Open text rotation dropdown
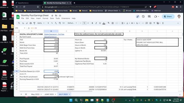This screenshot has width=184, height=103. (x=138, y=23)
